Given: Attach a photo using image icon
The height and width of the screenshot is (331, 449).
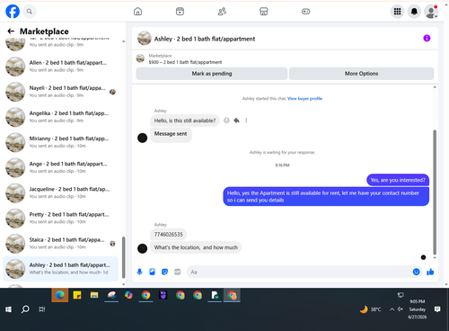Looking at the screenshot, I should (152, 272).
